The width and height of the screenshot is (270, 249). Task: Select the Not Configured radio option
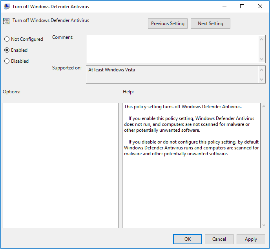click(7, 39)
